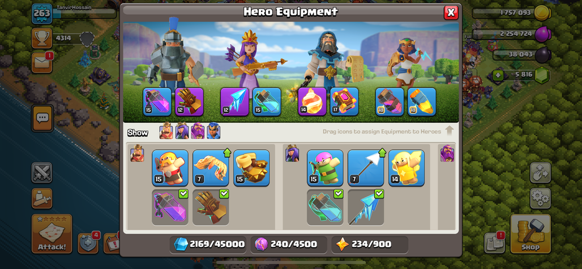Toggle equipped Invisibility Vial in Queen's list
The image size is (582, 269).
325,207
